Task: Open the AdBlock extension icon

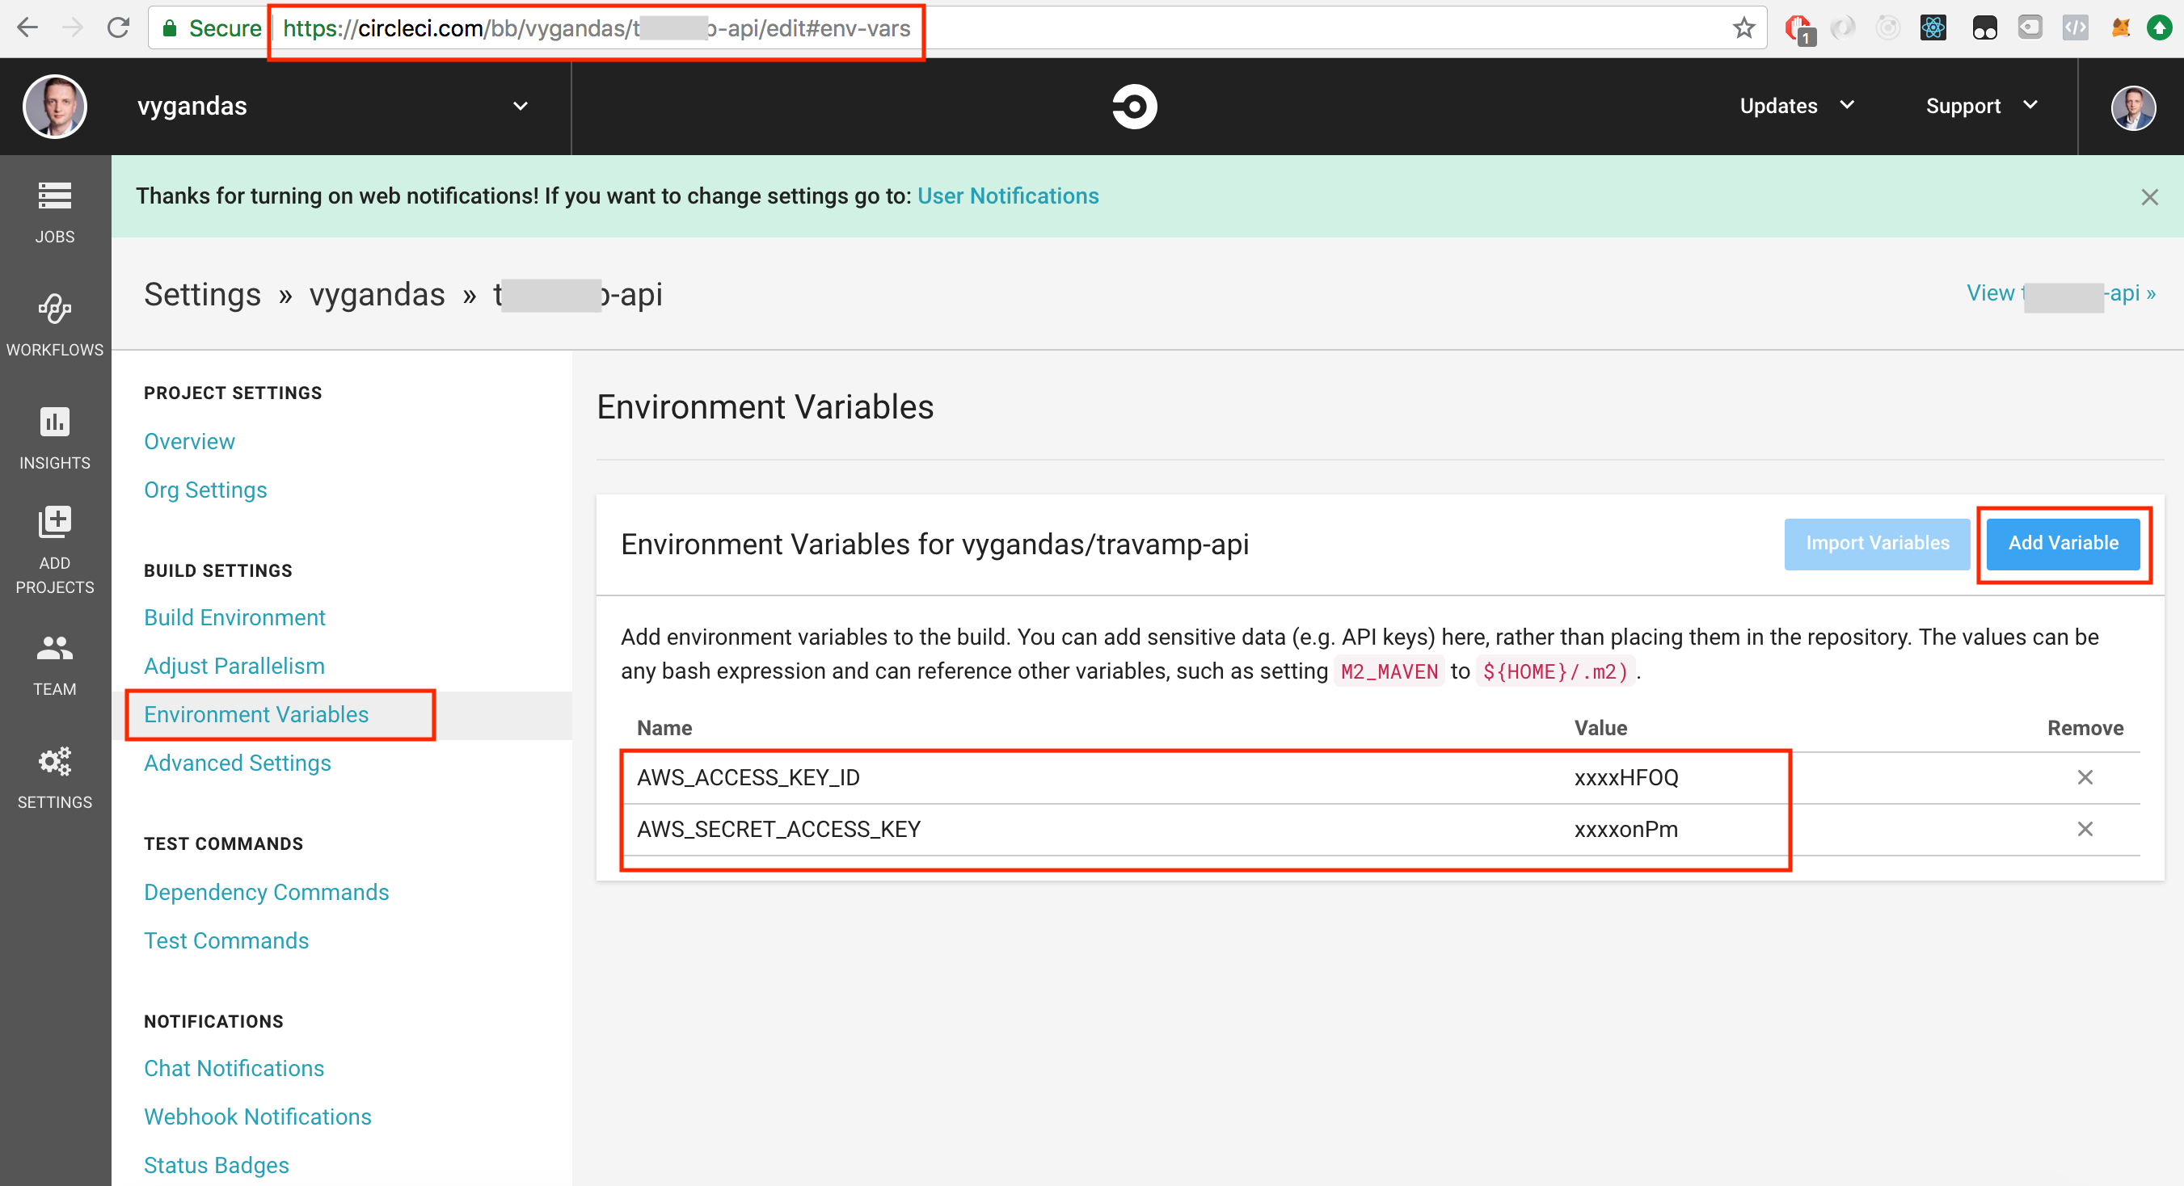Action: tap(1797, 27)
